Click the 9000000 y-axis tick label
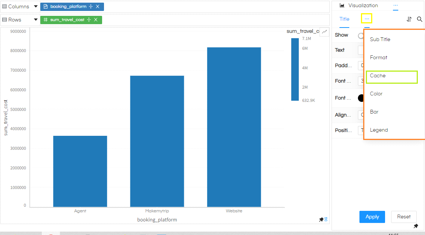This screenshot has height=235, width=425. click(18, 31)
